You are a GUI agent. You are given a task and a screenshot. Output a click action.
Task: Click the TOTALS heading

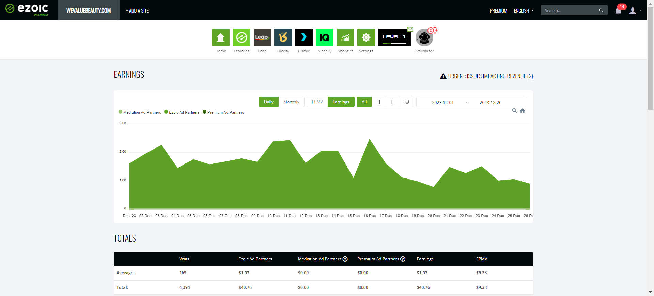coord(125,238)
